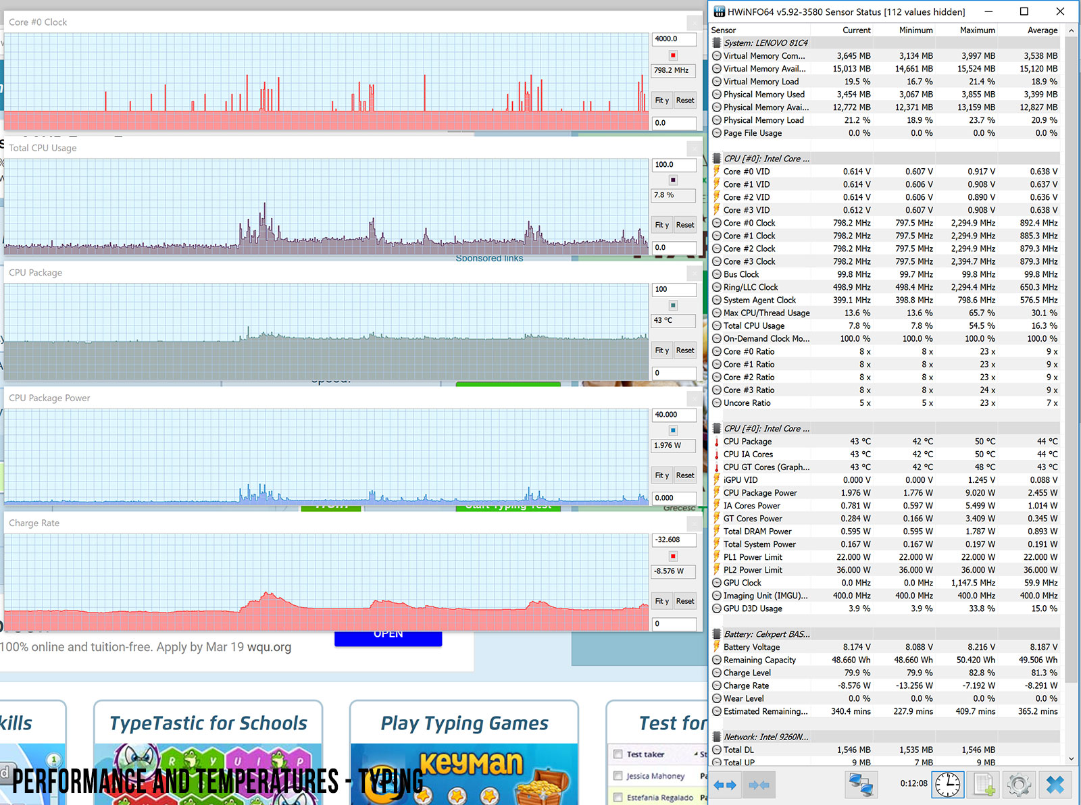Click Reset in Charge Rate graph

point(685,601)
